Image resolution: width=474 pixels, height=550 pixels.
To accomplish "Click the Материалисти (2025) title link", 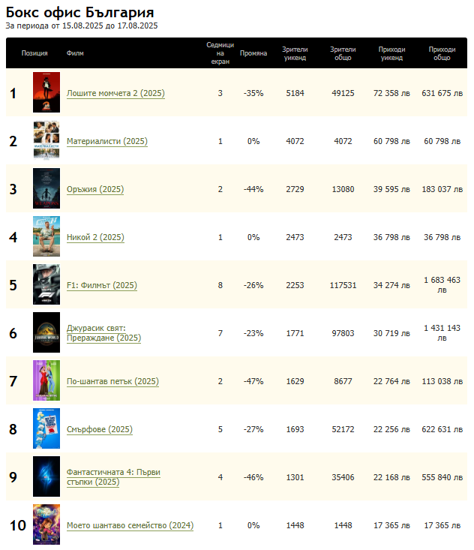I will [x=106, y=142].
